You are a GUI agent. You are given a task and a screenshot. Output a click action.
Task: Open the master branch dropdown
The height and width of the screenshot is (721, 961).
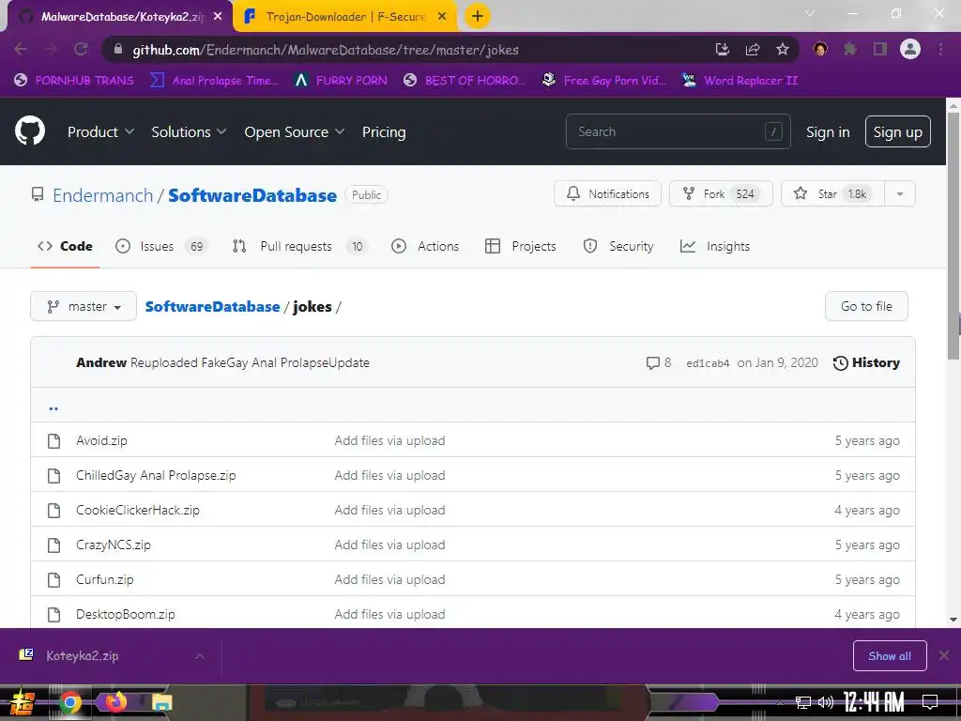coord(84,306)
